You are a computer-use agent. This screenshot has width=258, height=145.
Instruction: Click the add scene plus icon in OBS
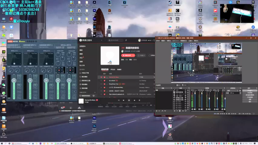(x=157, y=111)
